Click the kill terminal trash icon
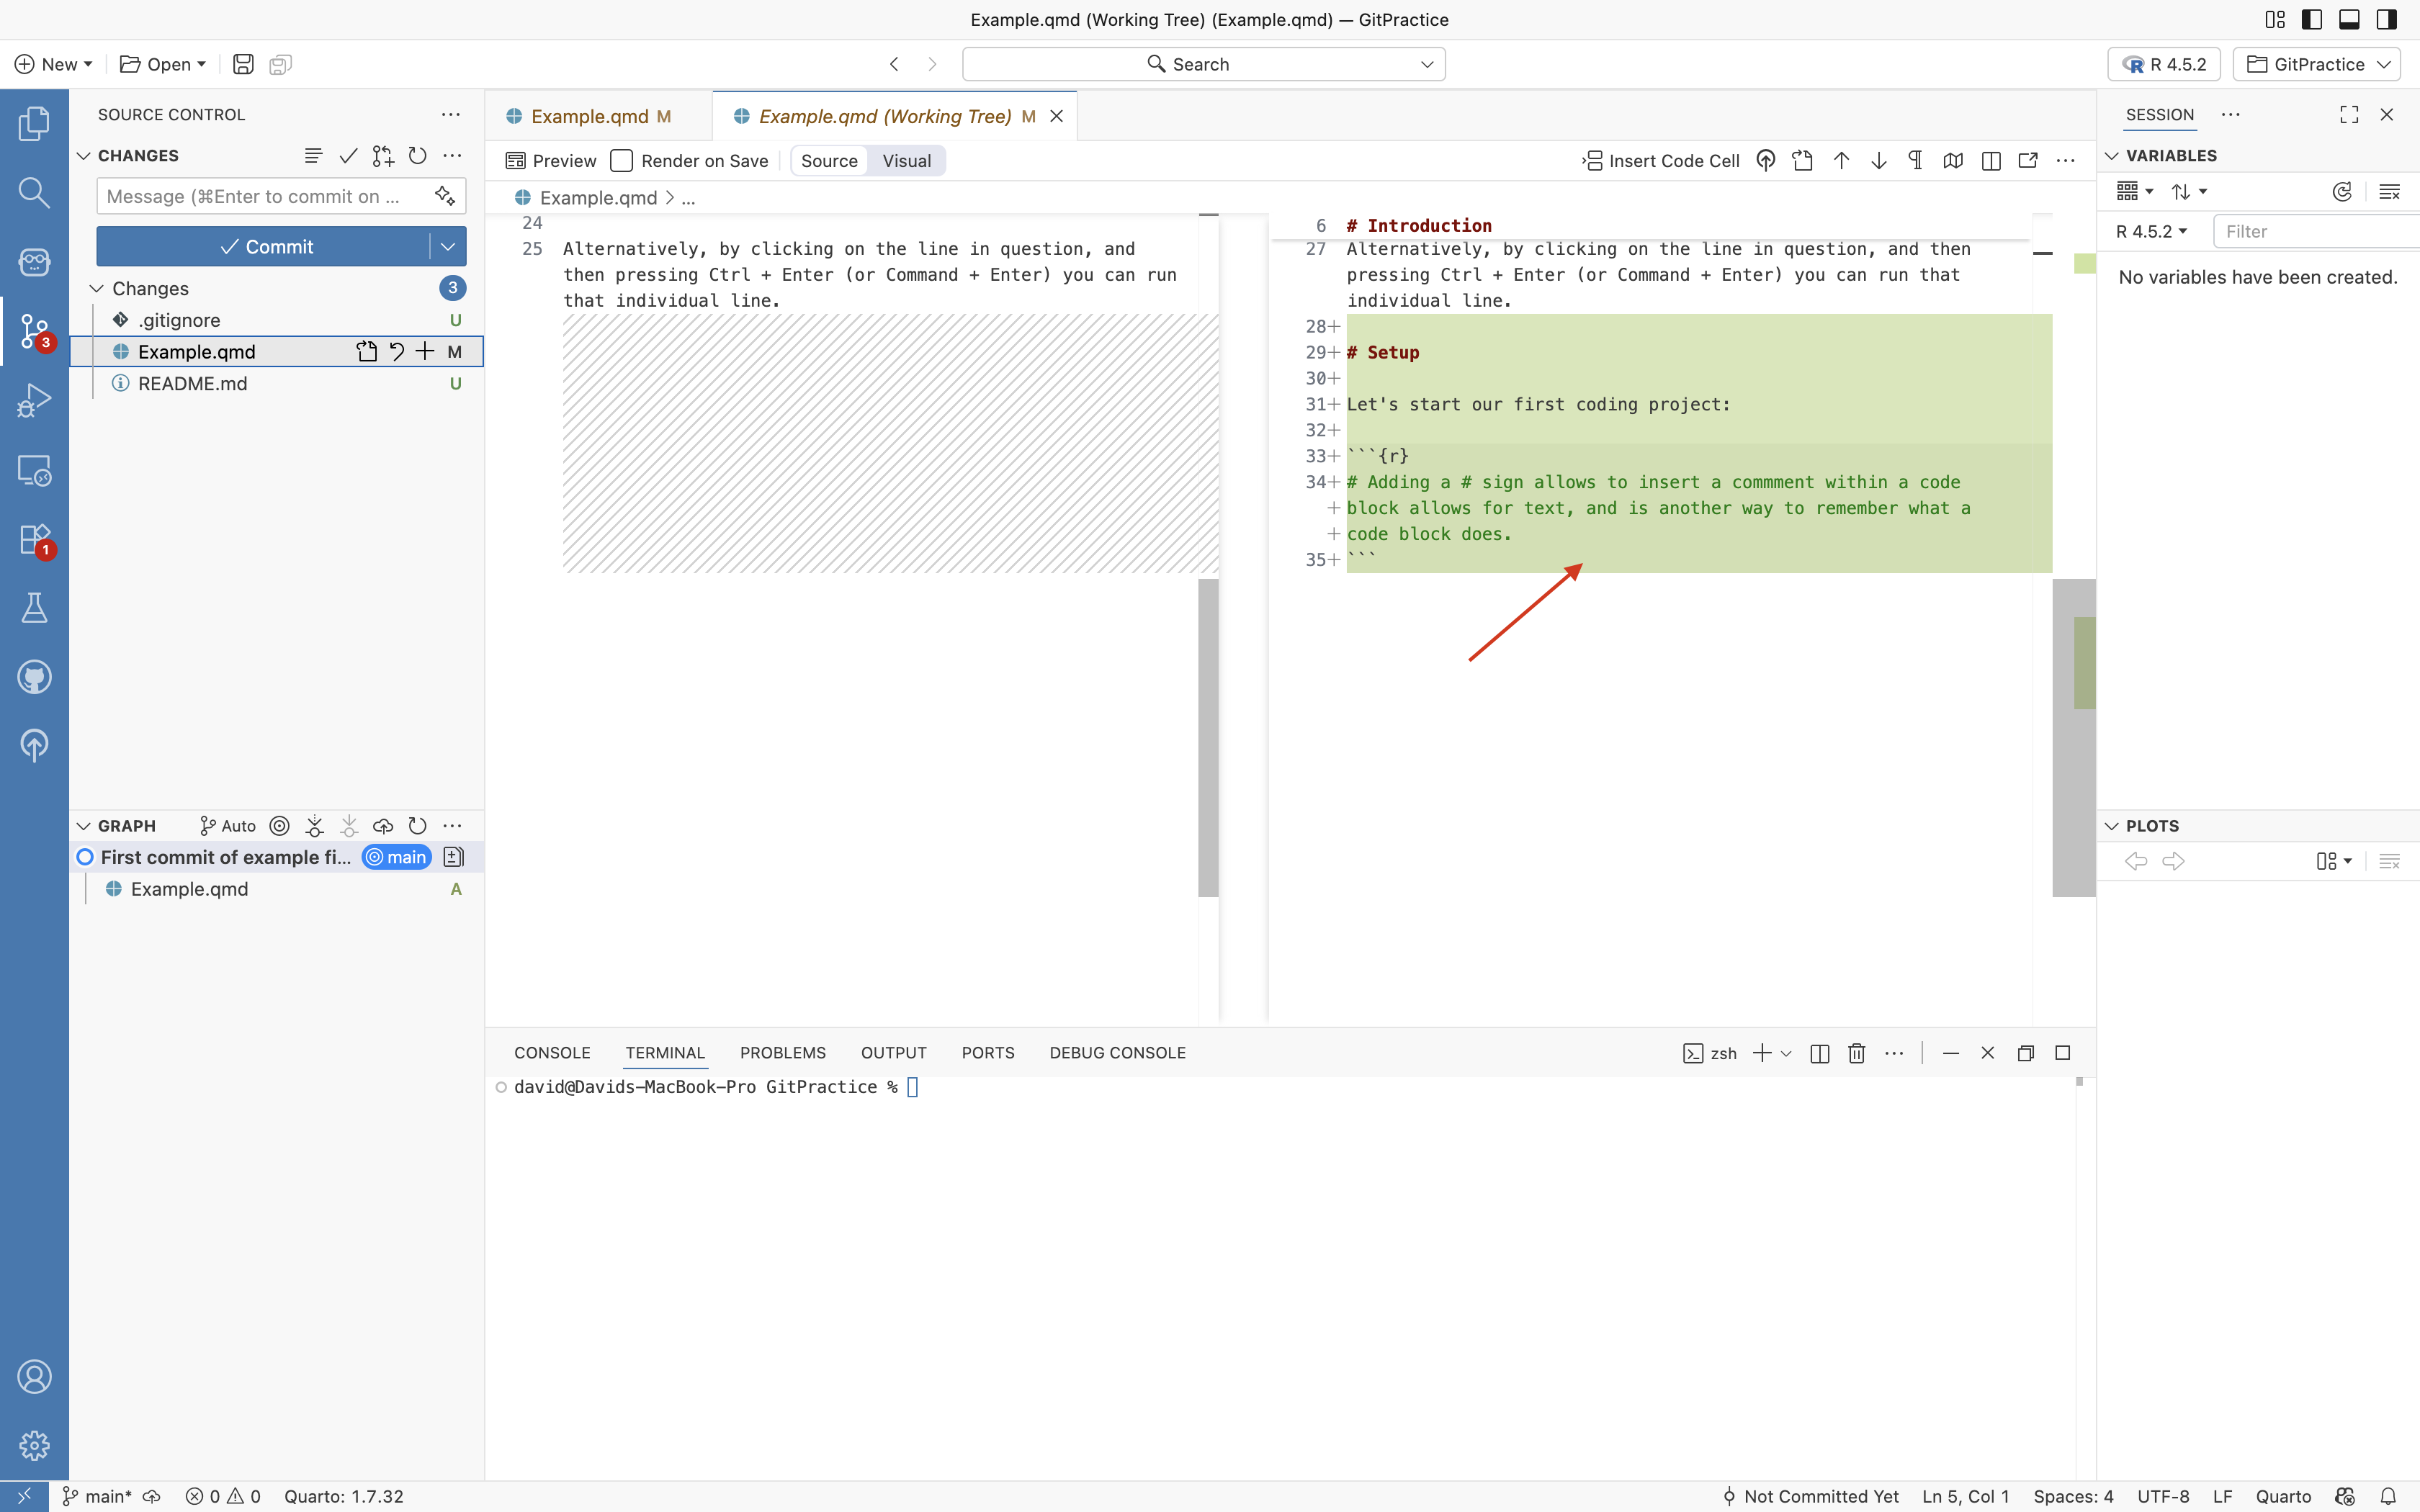The width and height of the screenshot is (2420, 1512). click(x=1857, y=1053)
